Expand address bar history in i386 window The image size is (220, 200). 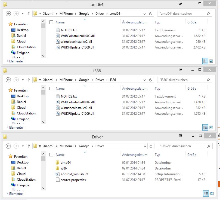(144, 80)
